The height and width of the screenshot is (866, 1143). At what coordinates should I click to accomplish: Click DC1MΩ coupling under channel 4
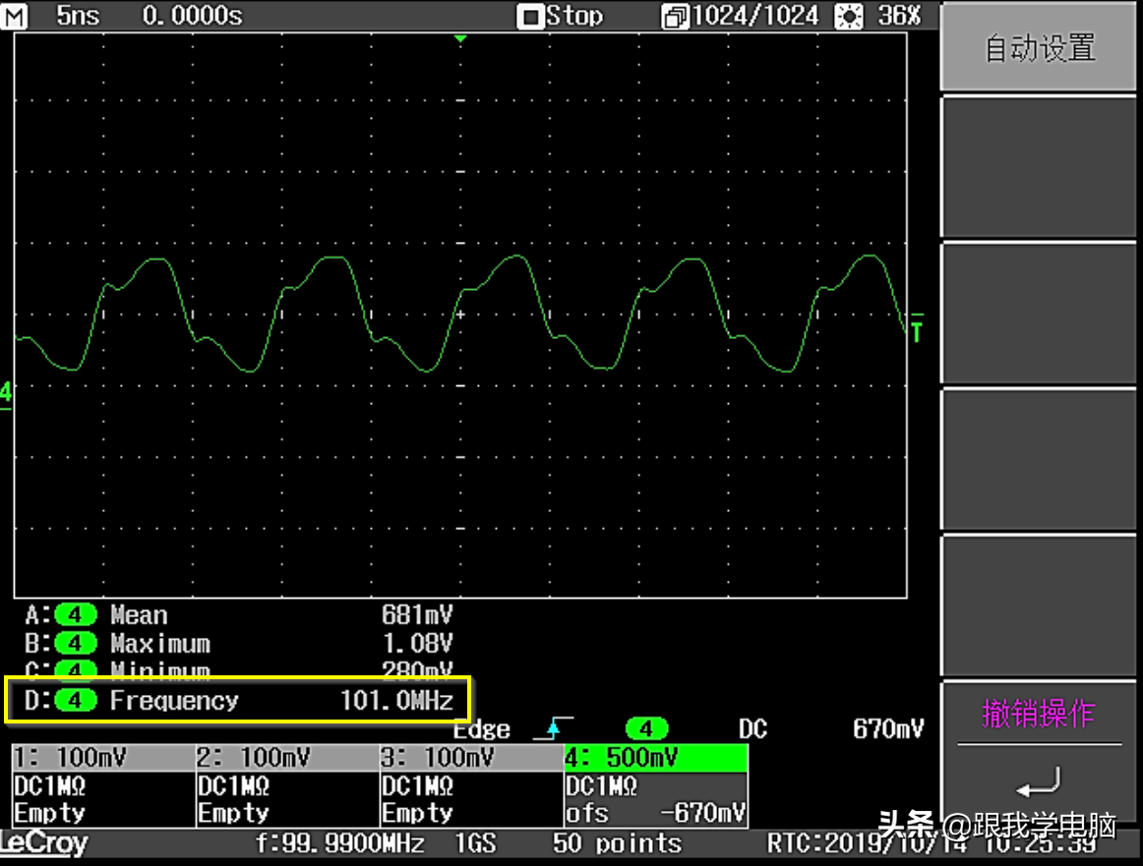[x=601, y=785]
